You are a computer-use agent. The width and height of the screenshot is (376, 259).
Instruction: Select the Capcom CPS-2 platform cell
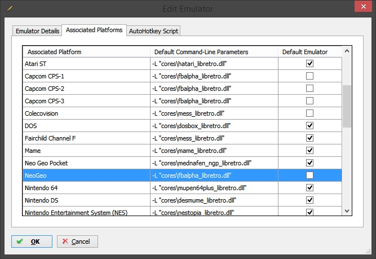click(x=87, y=89)
